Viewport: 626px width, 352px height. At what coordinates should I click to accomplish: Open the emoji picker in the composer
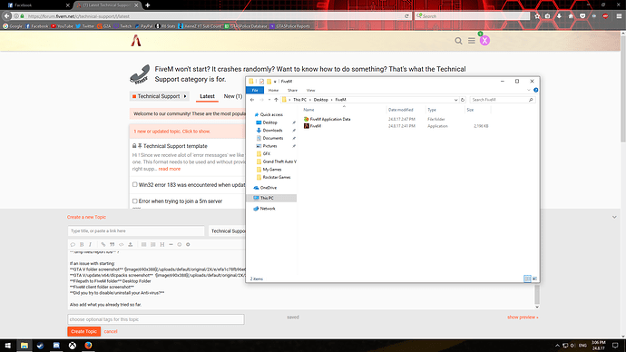point(180,244)
